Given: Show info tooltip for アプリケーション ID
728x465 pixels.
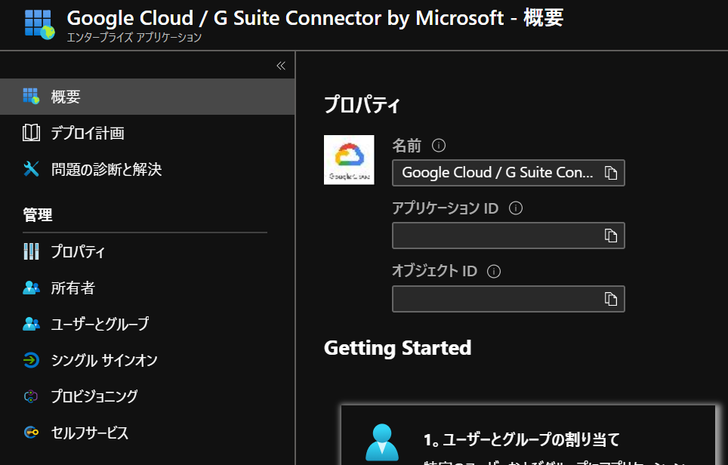Looking at the screenshot, I should click(516, 208).
